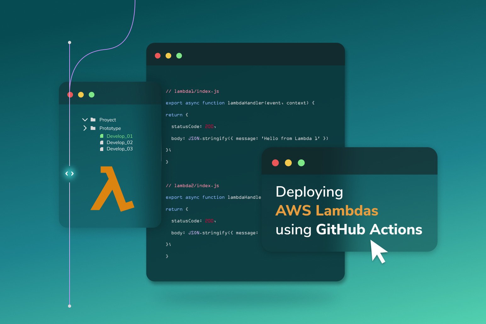The width and height of the screenshot is (486, 324).
Task: Toggle the yellow traffic light on the title card
Action: point(288,163)
